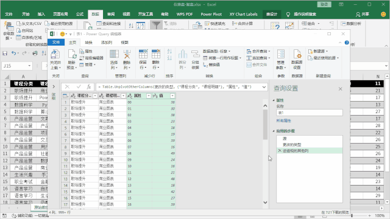390x219 pixels.
Task: Click Recent Sources (最近使用的源) in Power Query
Action: tap(323, 58)
